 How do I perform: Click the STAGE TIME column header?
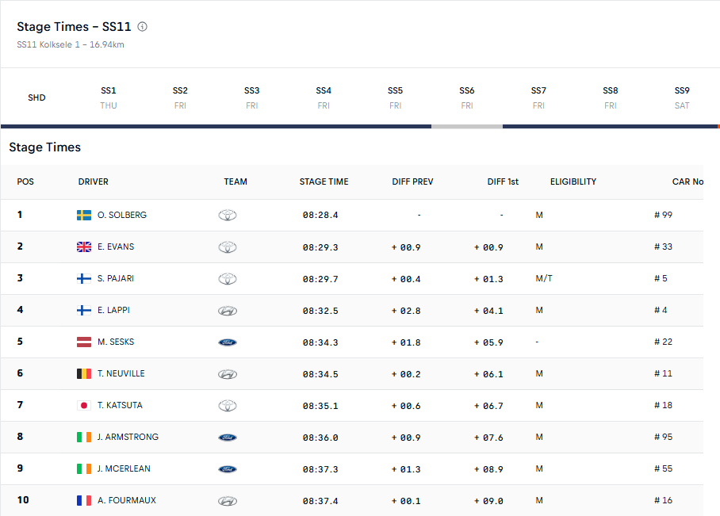click(x=324, y=182)
